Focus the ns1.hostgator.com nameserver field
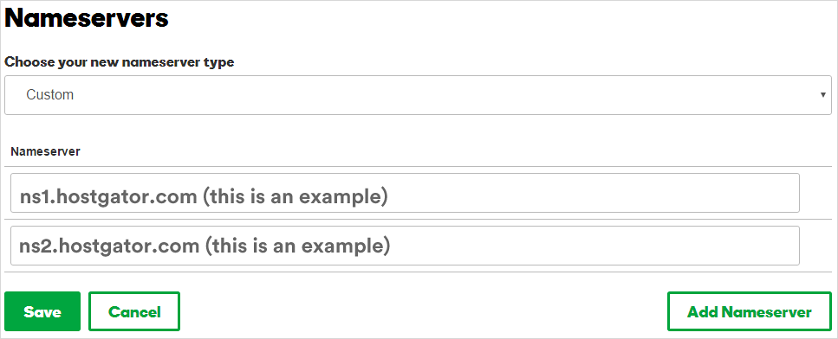 pyautogui.click(x=405, y=193)
